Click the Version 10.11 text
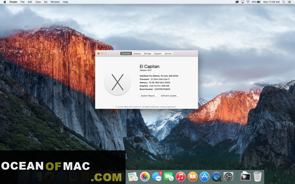 coord(145,70)
